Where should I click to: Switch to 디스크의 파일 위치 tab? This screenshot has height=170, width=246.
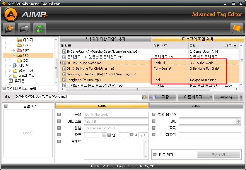[198, 39]
